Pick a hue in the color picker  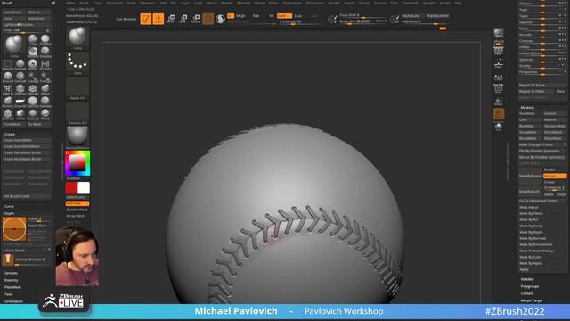point(77,163)
